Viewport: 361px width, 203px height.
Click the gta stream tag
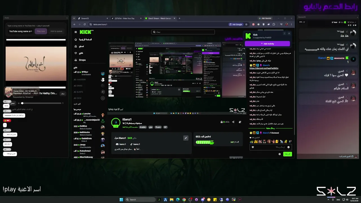151,127
